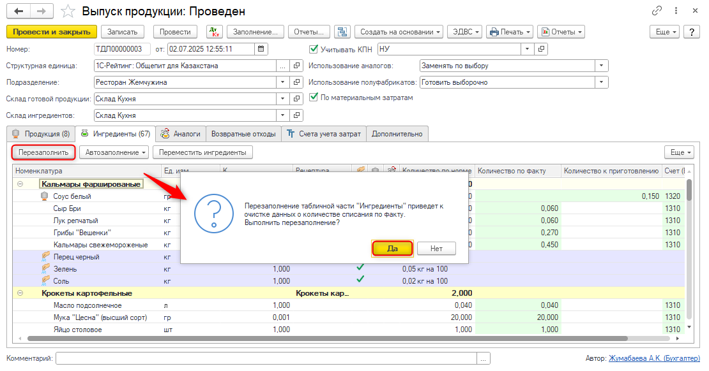This screenshot has height=371, width=709.
Task: Show Дт/Кт accounting entries icon
Action: point(215,32)
